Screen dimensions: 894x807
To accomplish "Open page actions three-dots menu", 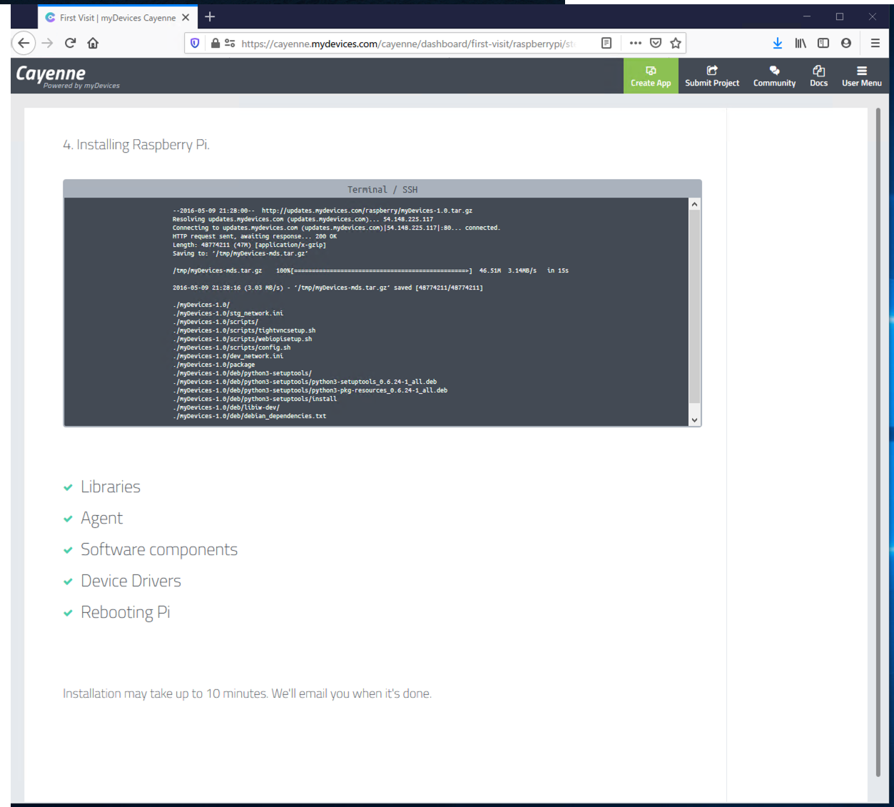I will [635, 43].
